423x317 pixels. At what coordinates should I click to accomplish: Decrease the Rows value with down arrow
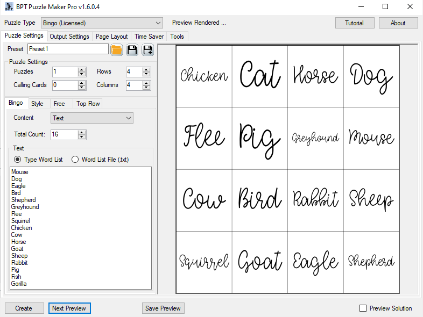[x=146, y=74]
